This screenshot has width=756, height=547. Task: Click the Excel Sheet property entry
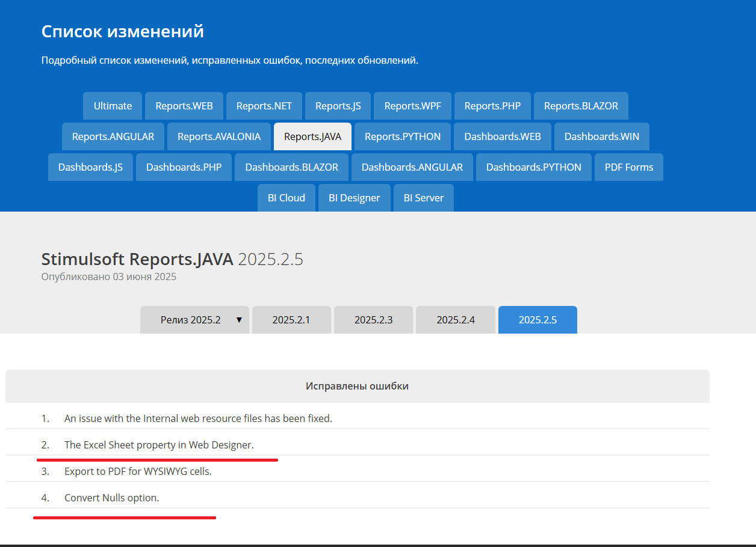358,445
